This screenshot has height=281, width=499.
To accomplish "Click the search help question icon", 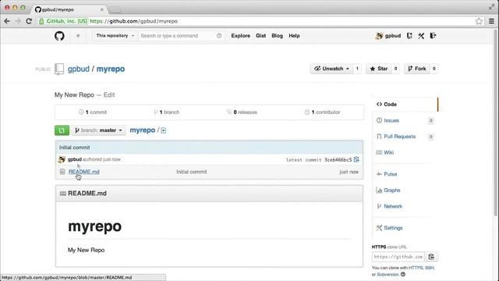I will click(x=219, y=36).
